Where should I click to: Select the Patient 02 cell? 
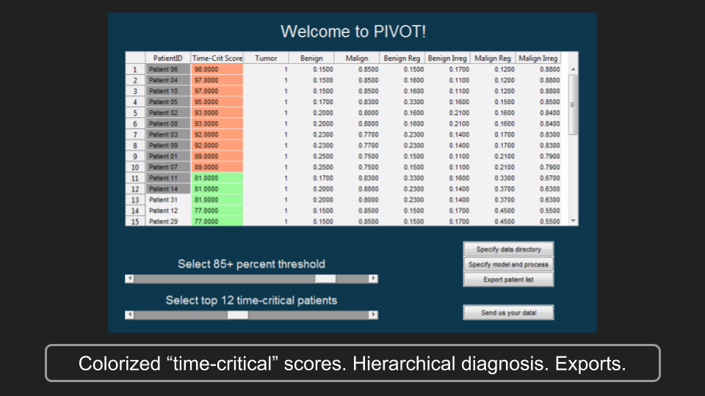[x=168, y=113]
